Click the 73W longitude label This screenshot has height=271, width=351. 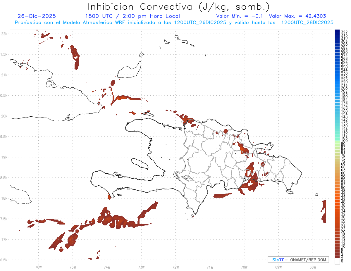coord(141,267)
